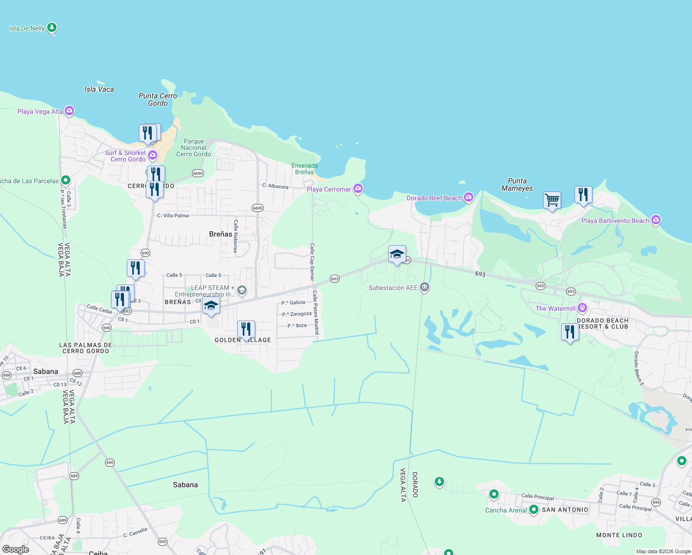692x555 pixels.
Task: Click the restaurant marker at Dorado Beach Resort
Action: tap(570, 333)
